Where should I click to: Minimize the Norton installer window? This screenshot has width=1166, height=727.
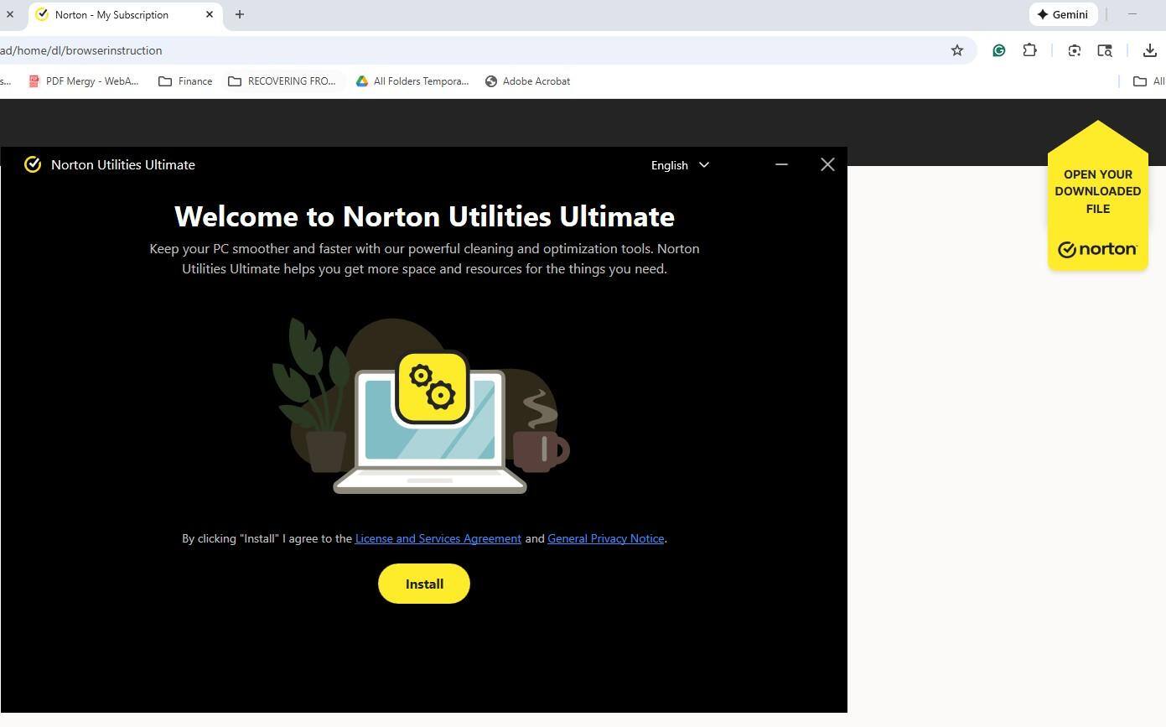click(781, 164)
